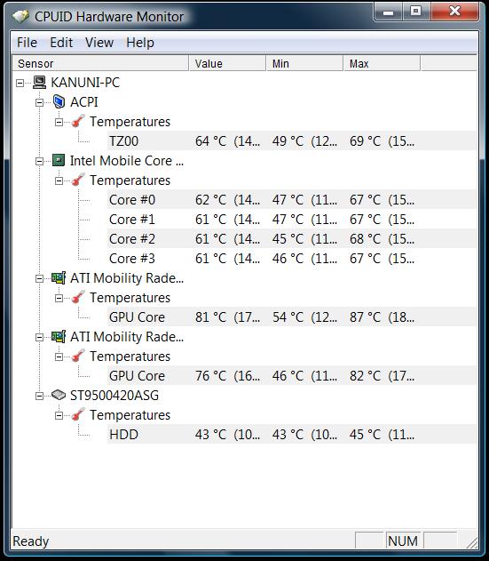Collapse the KANUNI-PC root node

tap(20, 83)
